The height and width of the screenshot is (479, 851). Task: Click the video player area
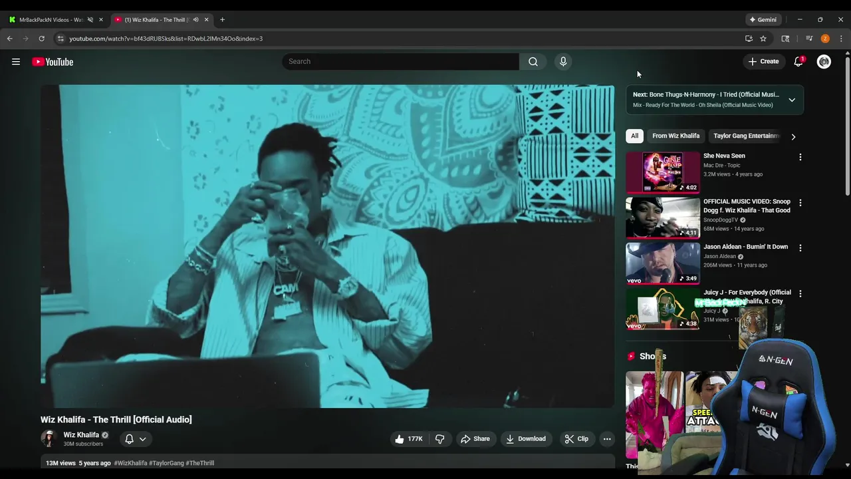click(x=327, y=246)
